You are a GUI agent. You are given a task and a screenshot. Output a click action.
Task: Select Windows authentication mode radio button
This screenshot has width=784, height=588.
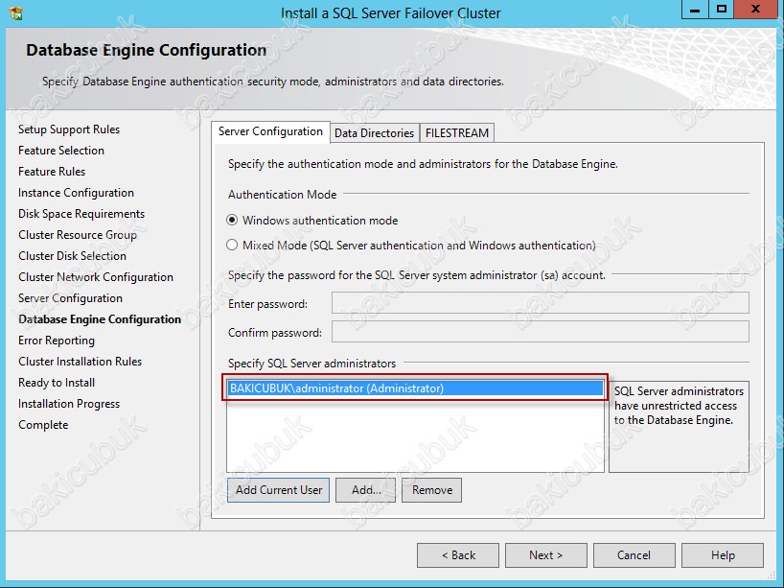pyautogui.click(x=232, y=221)
